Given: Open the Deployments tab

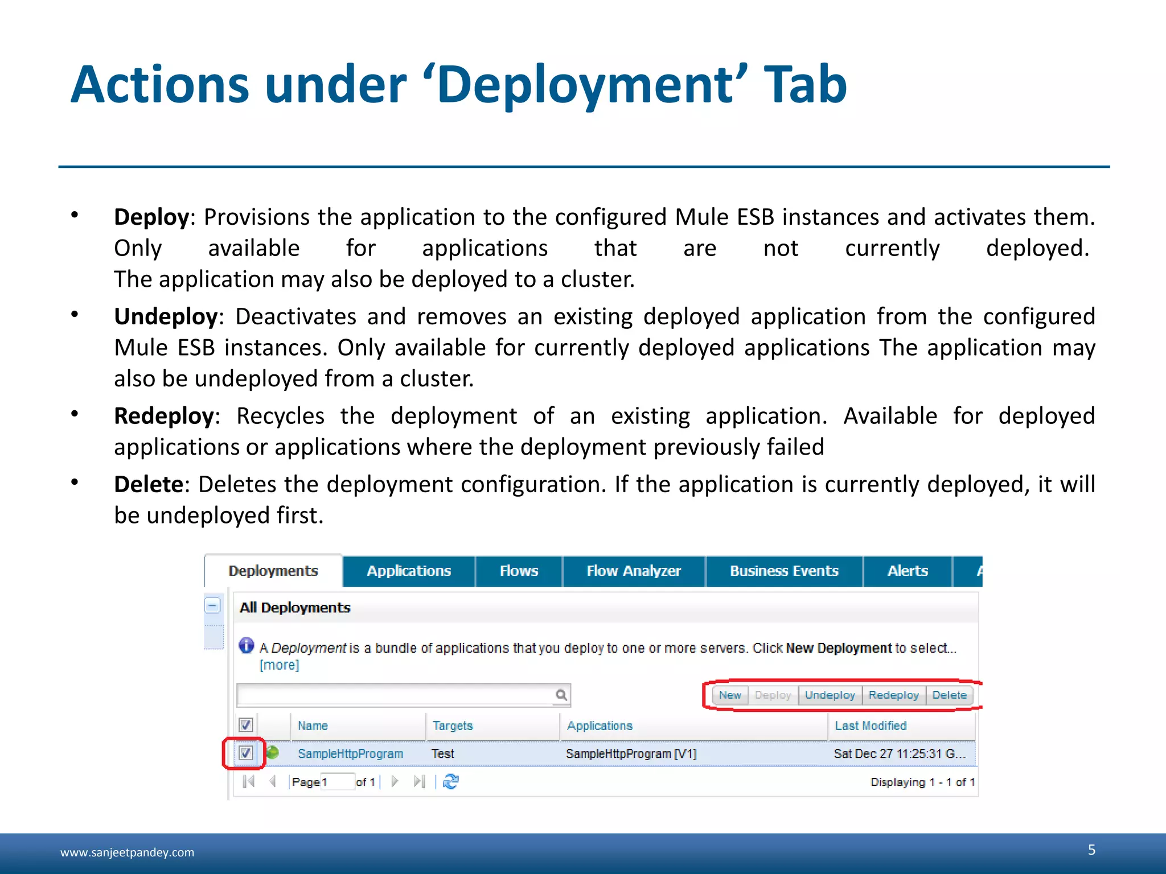Looking at the screenshot, I should coord(273,571).
